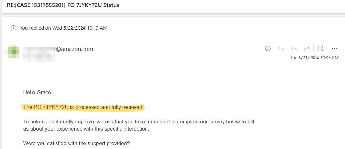React to the message with the emoji icon
This screenshot has height=149, width=345.
tap(268, 48)
